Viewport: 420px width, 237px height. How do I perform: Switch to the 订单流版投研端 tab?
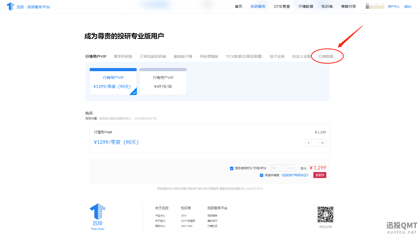coord(153,56)
